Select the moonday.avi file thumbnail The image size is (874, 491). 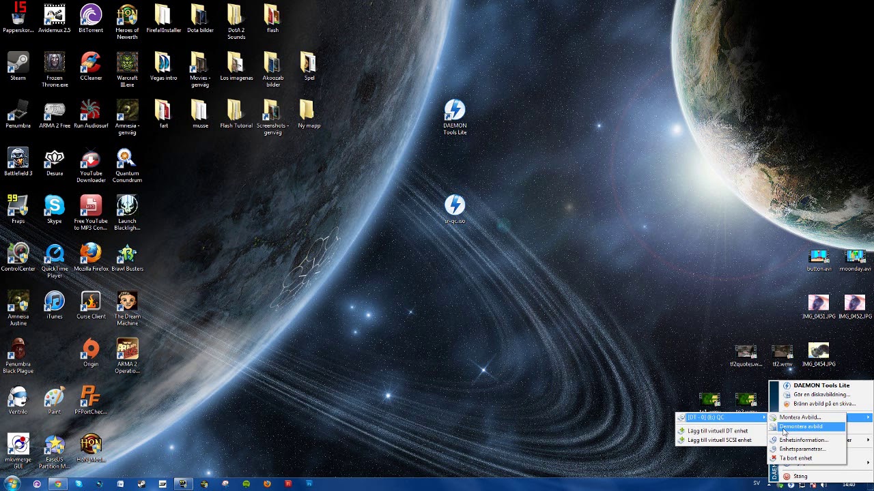tap(855, 260)
